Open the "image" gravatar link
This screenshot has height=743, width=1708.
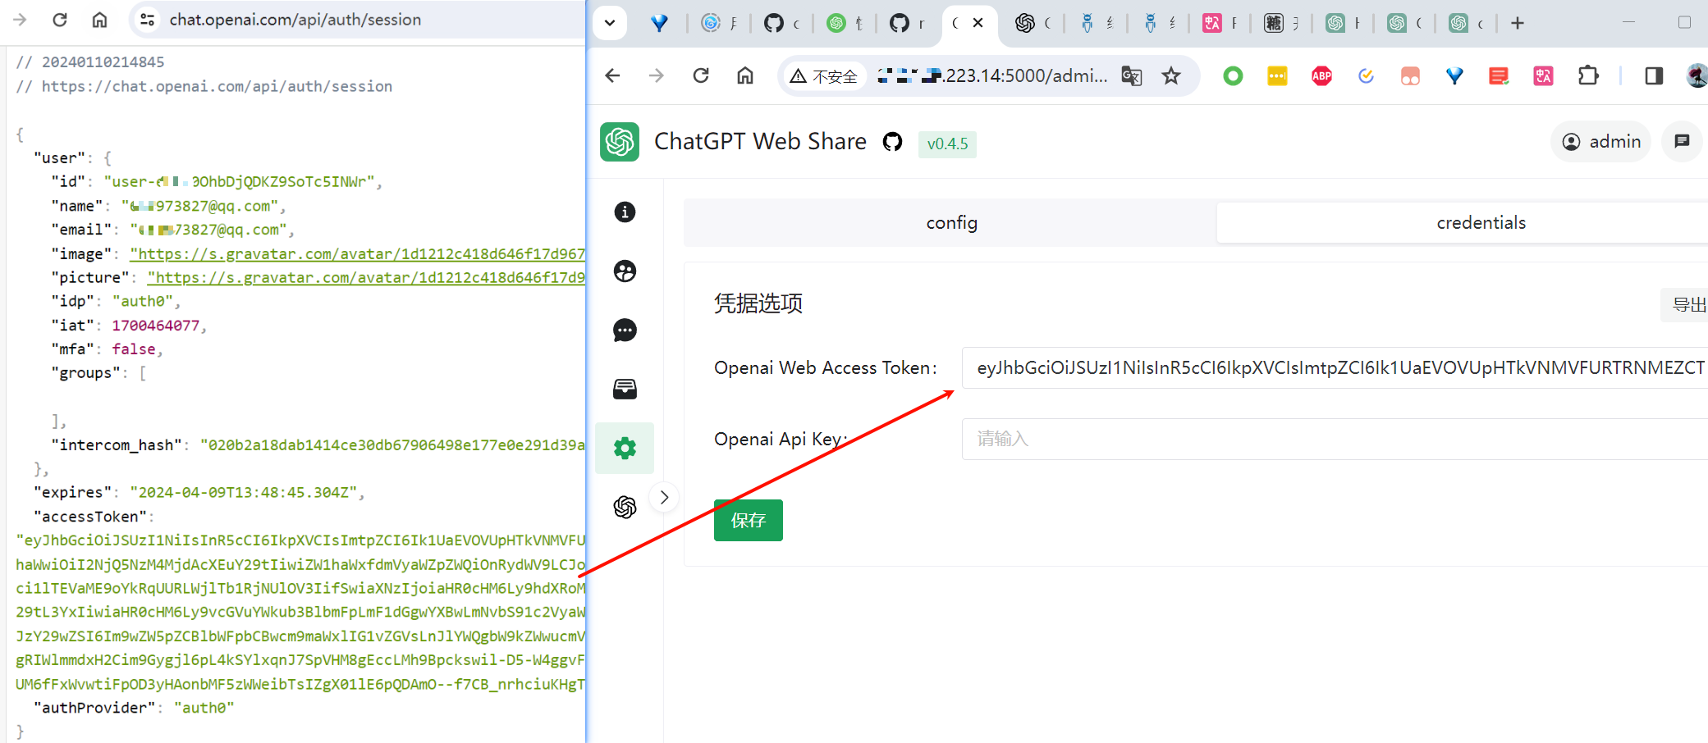coord(357,254)
